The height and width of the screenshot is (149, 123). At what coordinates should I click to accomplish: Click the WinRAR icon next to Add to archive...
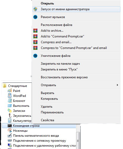click(x=35, y=31)
